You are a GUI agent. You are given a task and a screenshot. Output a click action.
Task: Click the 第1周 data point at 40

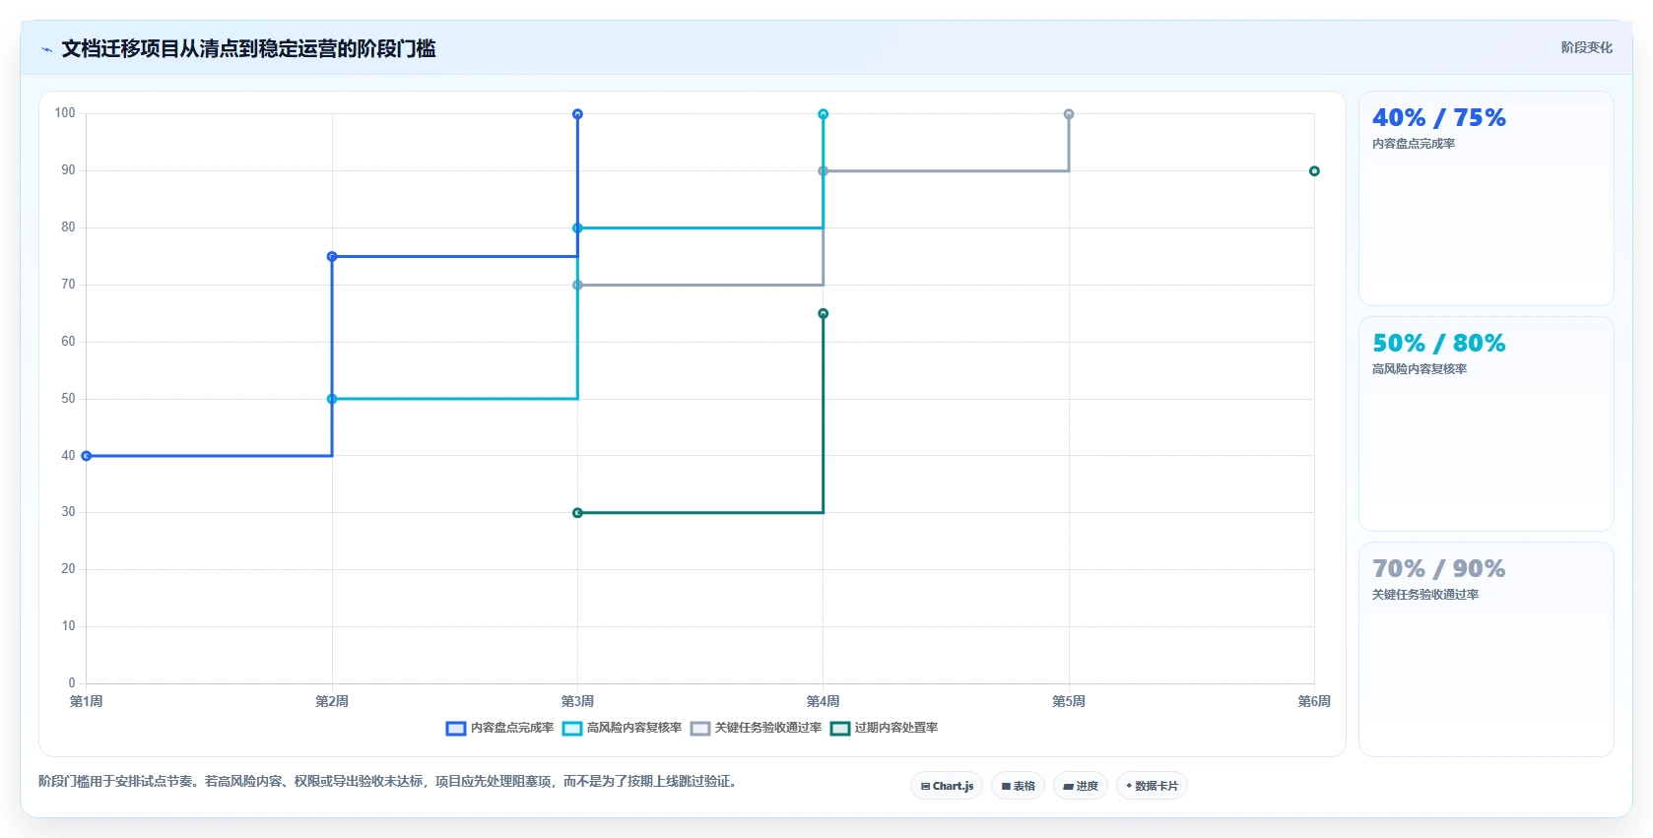click(x=87, y=456)
